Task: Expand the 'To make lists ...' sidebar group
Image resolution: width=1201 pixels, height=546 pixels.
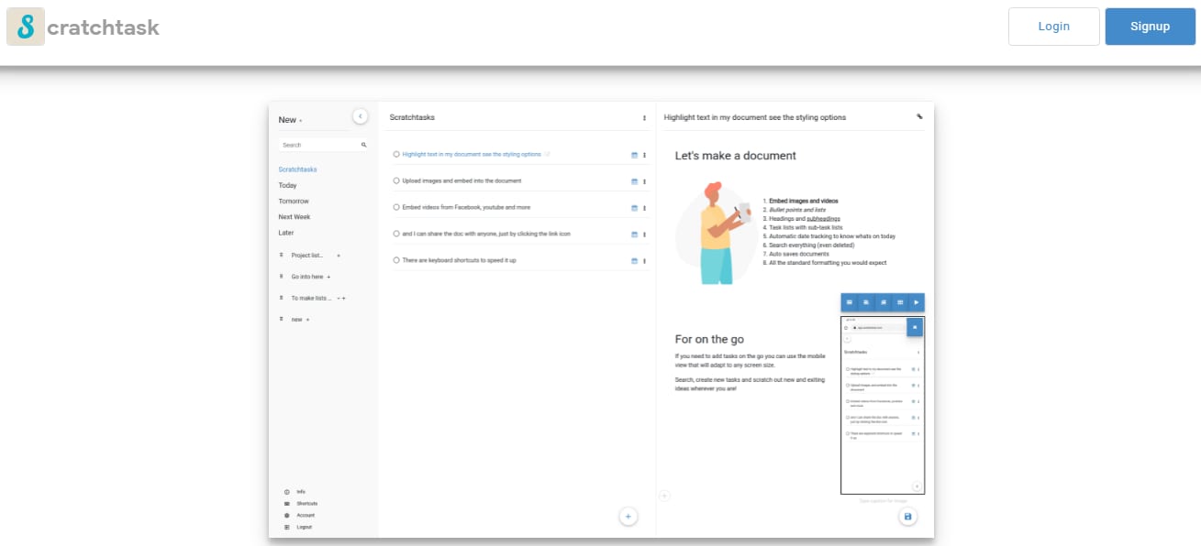Action: (x=282, y=298)
